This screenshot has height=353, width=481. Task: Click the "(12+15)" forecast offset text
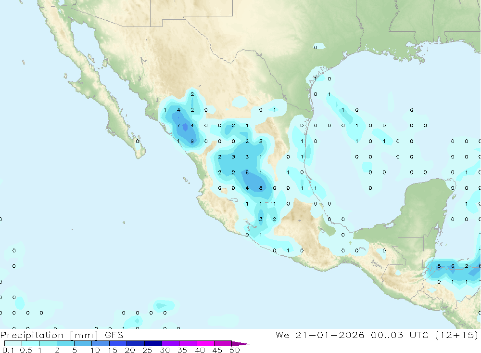click(457, 335)
